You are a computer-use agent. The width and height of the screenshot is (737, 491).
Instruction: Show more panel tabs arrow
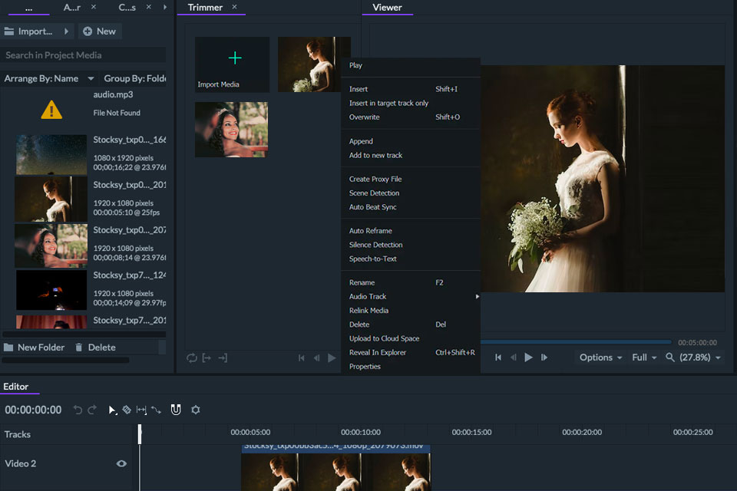click(x=164, y=7)
